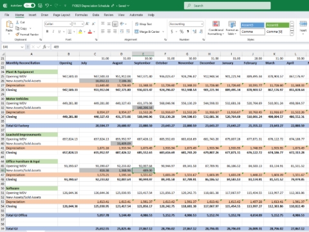The height and width of the screenshot is (232, 309).
Task: Open Format as Table menu
Action: pos(232,28)
